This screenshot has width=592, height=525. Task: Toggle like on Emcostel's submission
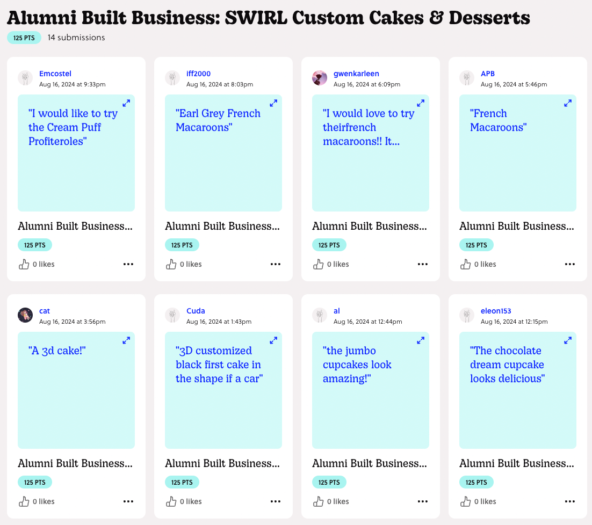coord(24,264)
